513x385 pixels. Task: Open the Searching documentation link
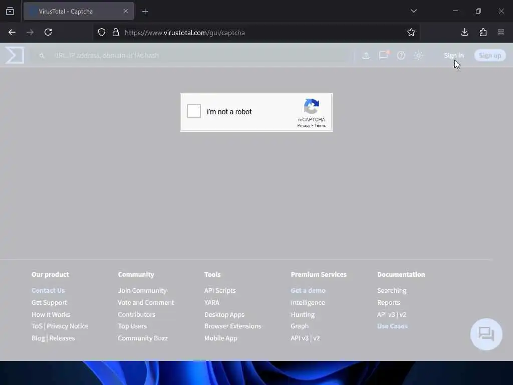(392, 290)
